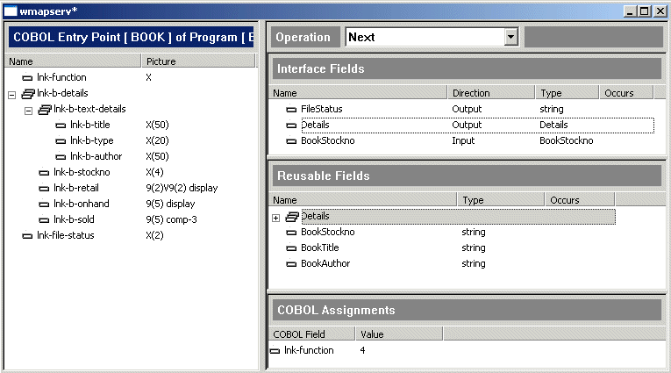The height and width of the screenshot is (373, 671).
Task: Click the value 4 for lnk-function
Action: point(362,350)
